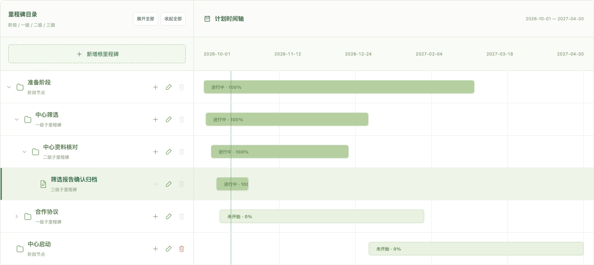The width and height of the screenshot is (594, 265).
Task: Click the 中心启动 未开始 Gantt bar
Action: [476, 249]
